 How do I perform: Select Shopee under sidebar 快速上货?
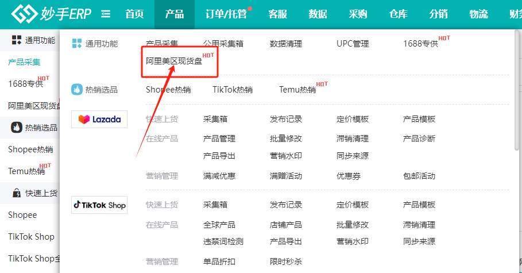coord(22,215)
